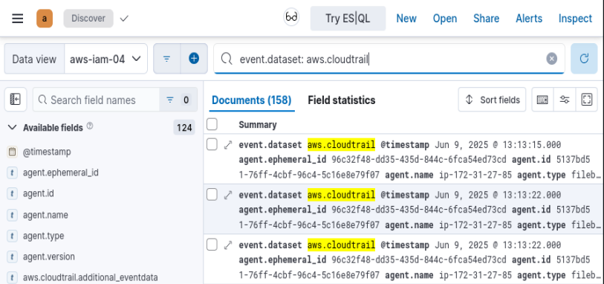604x284 pixels.
Task: Select the Documents (158) tab
Action: [x=252, y=100]
